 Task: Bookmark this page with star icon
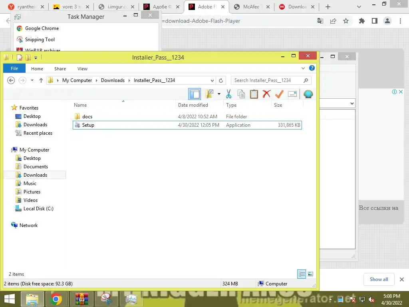345,21
